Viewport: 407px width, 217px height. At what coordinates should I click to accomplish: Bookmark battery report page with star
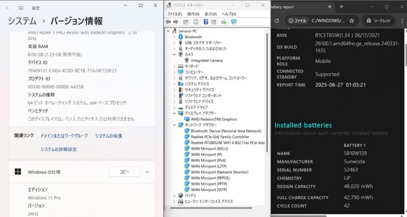coord(352,20)
